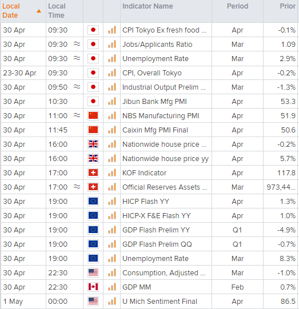Screen dimensions: 299x309
Task: Select the Industrial Output Prelim indicator
Action: (164, 87)
